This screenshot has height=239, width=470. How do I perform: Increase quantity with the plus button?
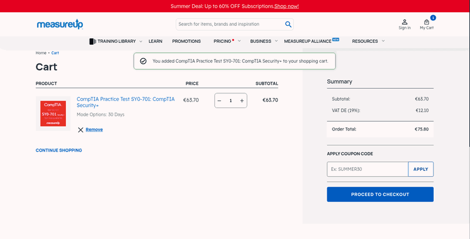242,100
